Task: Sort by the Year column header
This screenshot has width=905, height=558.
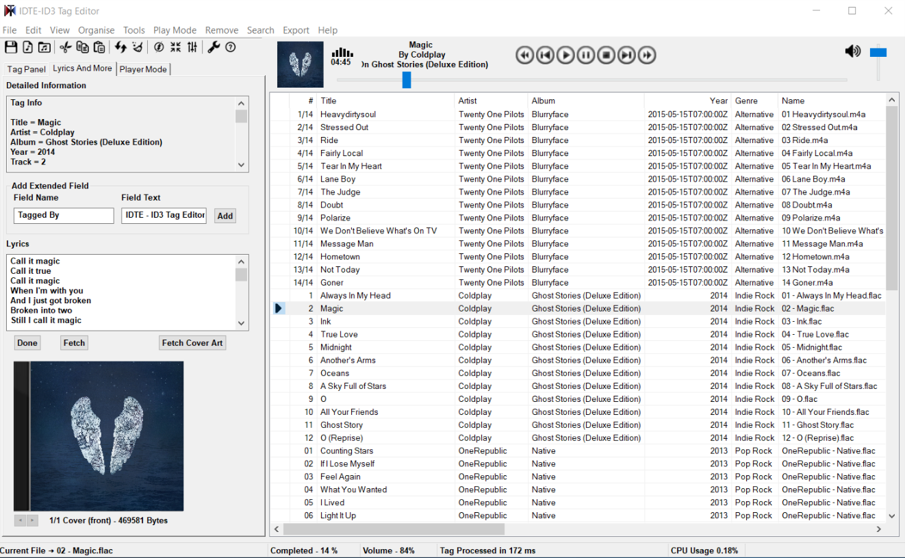Action: pos(687,101)
